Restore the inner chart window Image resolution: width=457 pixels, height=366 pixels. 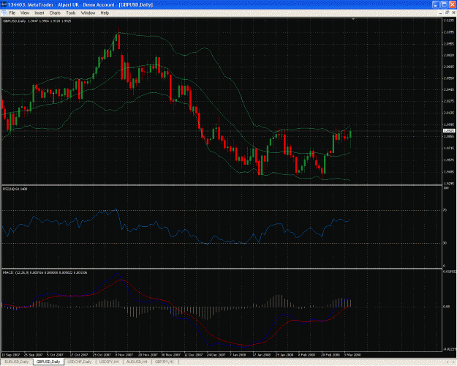[x=447, y=13]
